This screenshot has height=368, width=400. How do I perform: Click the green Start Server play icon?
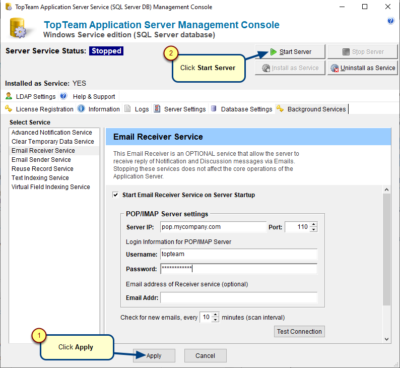[x=273, y=52]
